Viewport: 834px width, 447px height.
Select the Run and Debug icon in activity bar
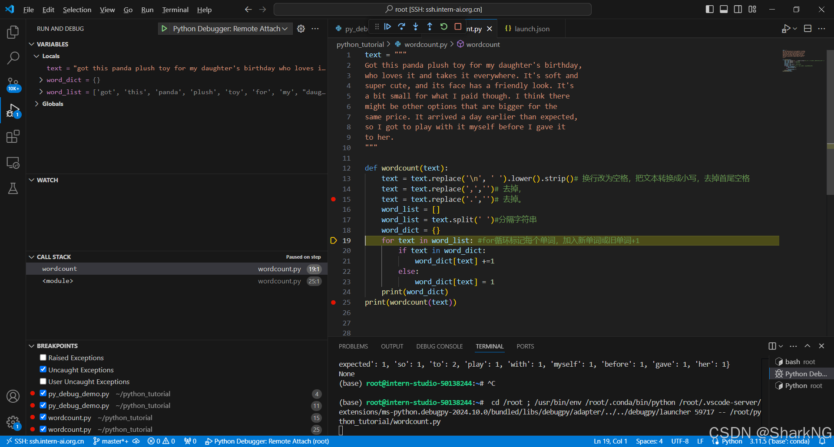(x=13, y=111)
